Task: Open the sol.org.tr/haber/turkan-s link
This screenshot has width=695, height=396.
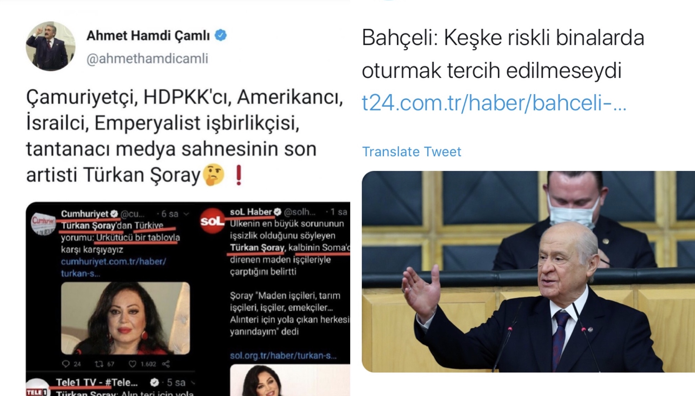Action: (x=283, y=356)
